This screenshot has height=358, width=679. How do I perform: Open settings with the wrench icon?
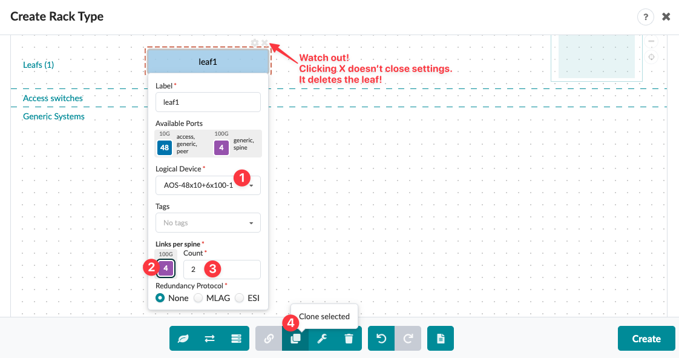[322, 339]
